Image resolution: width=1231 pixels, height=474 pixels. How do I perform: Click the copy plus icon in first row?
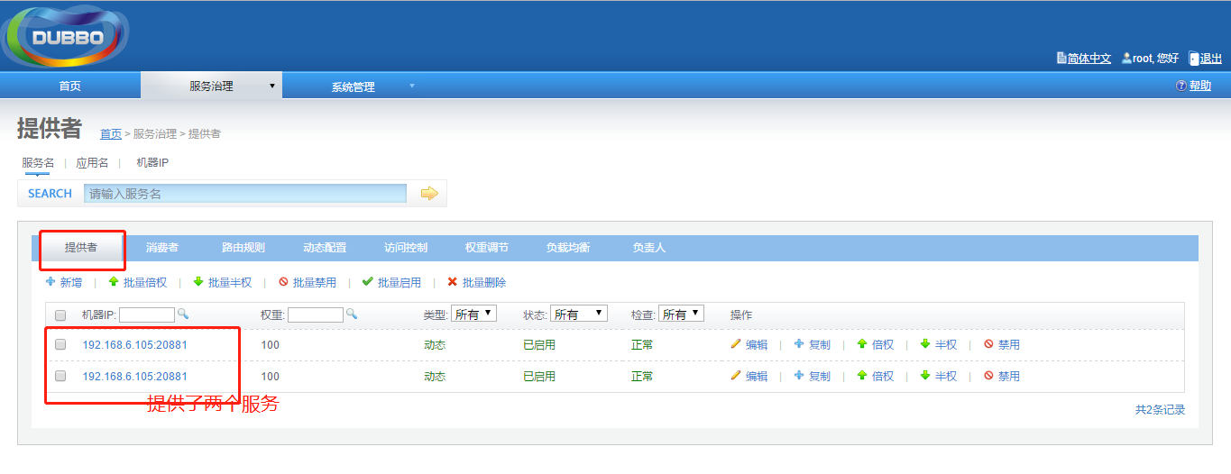tap(799, 344)
